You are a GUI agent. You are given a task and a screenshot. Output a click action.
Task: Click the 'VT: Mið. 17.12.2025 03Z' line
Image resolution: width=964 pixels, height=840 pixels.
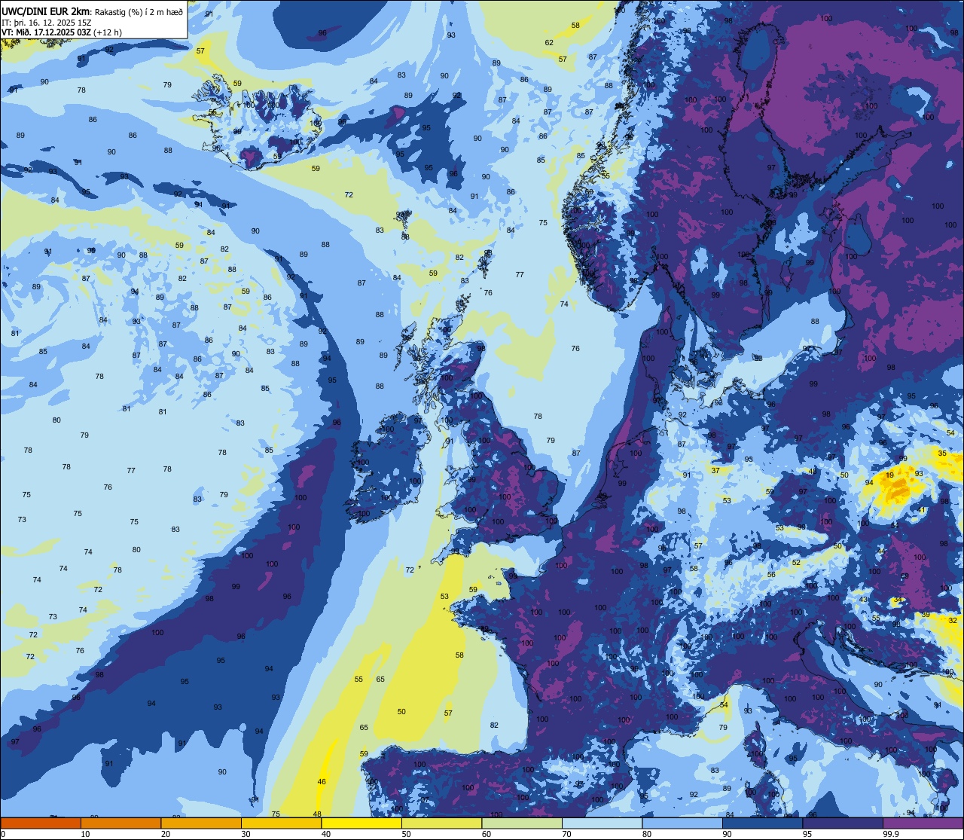pyautogui.click(x=47, y=32)
